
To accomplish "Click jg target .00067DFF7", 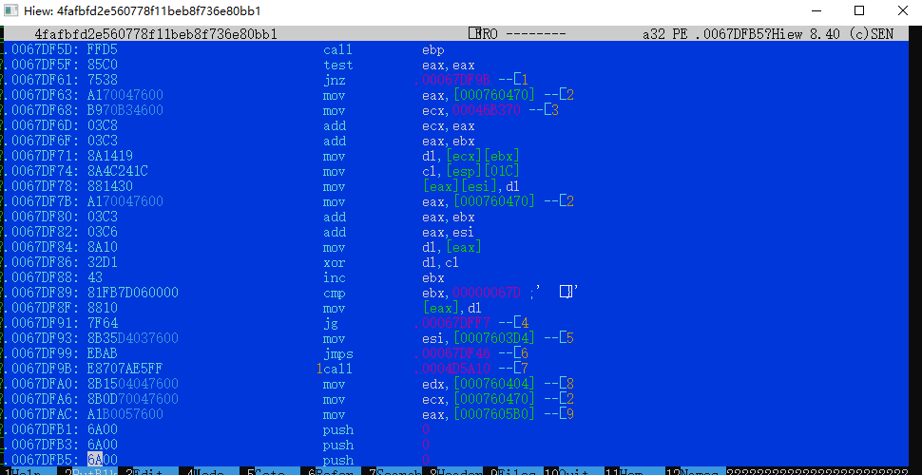I will (451, 324).
